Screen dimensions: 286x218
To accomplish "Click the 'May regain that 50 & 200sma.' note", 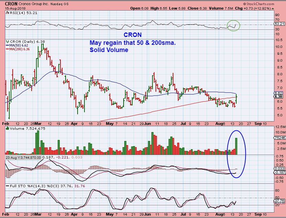I will point(133,43).
